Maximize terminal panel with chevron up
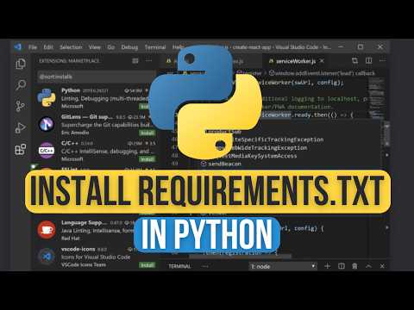 click(368, 266)
